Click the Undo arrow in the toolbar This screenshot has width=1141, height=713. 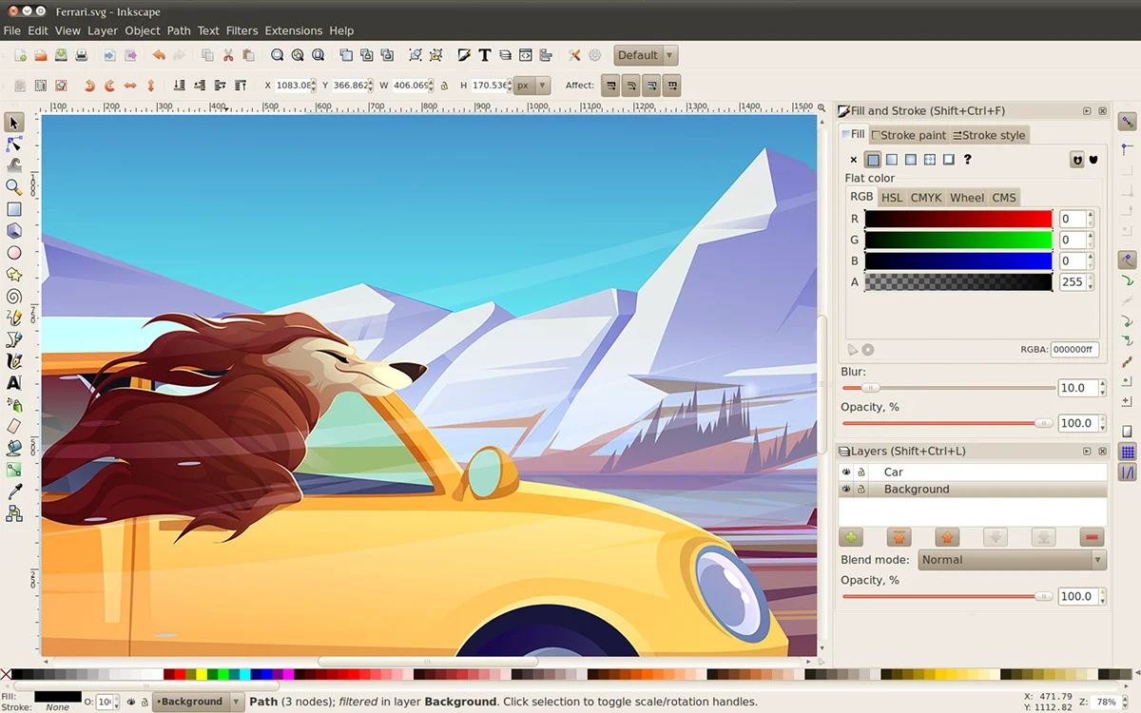tap(159, 56)
